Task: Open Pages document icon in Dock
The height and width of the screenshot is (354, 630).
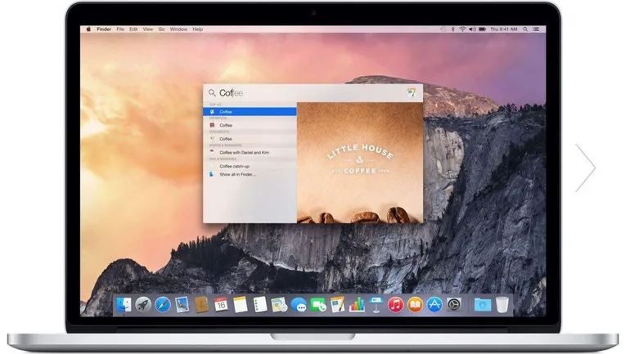Action: point(337,305)
